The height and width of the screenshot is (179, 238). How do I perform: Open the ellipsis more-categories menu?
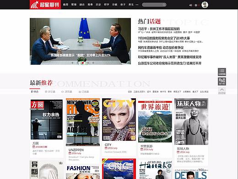point(137,5)
